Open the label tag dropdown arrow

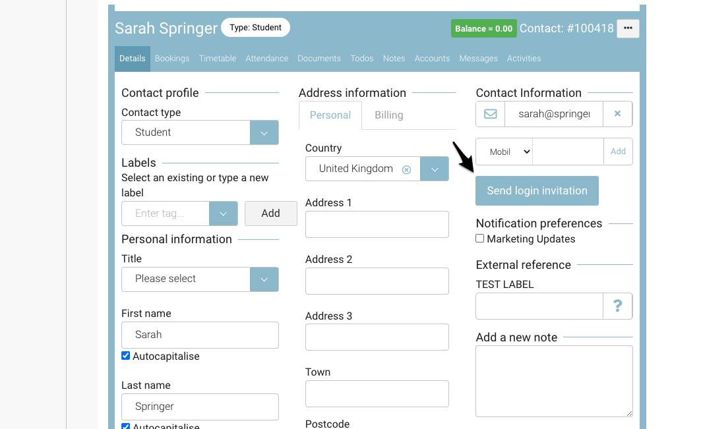223,214
